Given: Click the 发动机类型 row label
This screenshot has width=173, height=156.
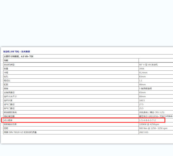Looking at the screenshot, I should point(9,65).
